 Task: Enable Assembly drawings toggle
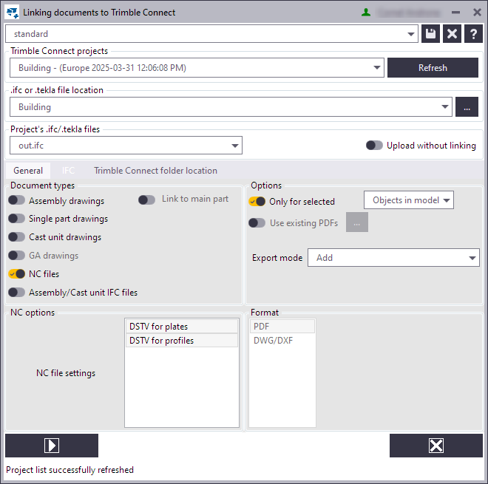[x=16, y=200]
